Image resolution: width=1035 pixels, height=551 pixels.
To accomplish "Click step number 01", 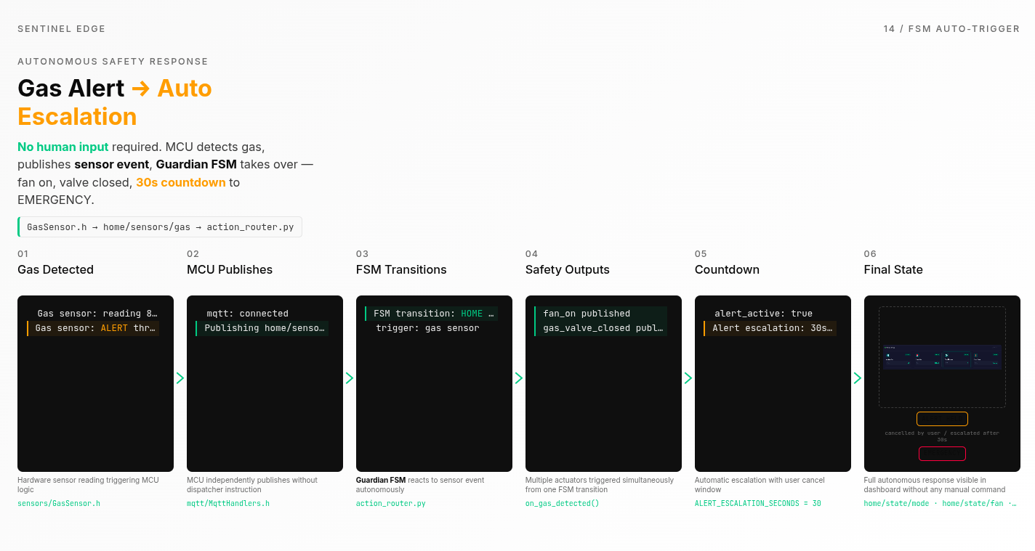I will tap(23, 254).
